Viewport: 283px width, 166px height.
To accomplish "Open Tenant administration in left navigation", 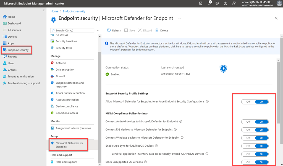I will [21, 77].
